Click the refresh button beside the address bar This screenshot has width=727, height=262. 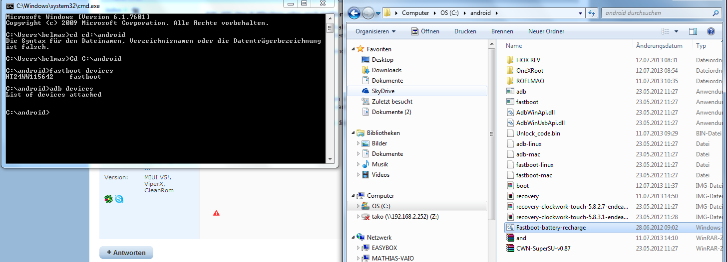tap(592, 13)
